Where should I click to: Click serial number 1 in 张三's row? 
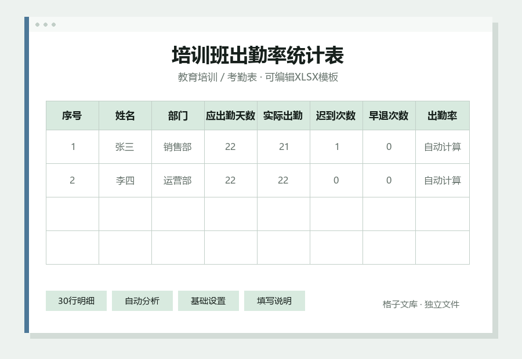click(x=72, y=147)
